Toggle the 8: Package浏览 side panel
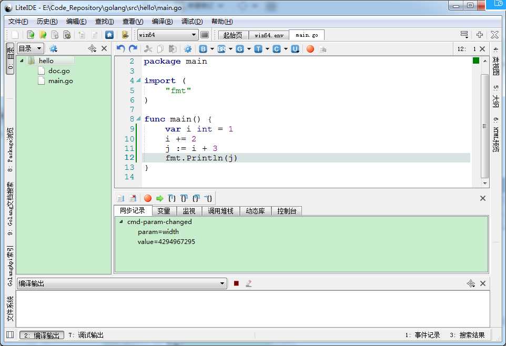Image resolution: width=506 pixels, height=346 pixels. tap(11, 149)
